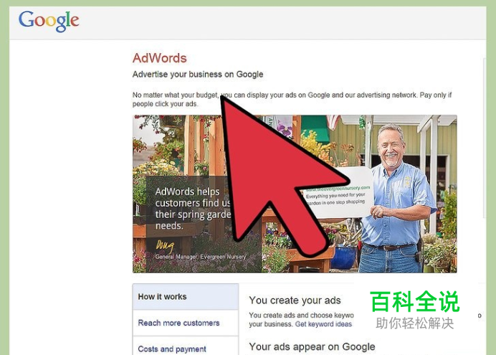Screen dimensions: 496x355
Task: Click the sign held by the man
Action: pyautogui.click(x=337, y=192)
